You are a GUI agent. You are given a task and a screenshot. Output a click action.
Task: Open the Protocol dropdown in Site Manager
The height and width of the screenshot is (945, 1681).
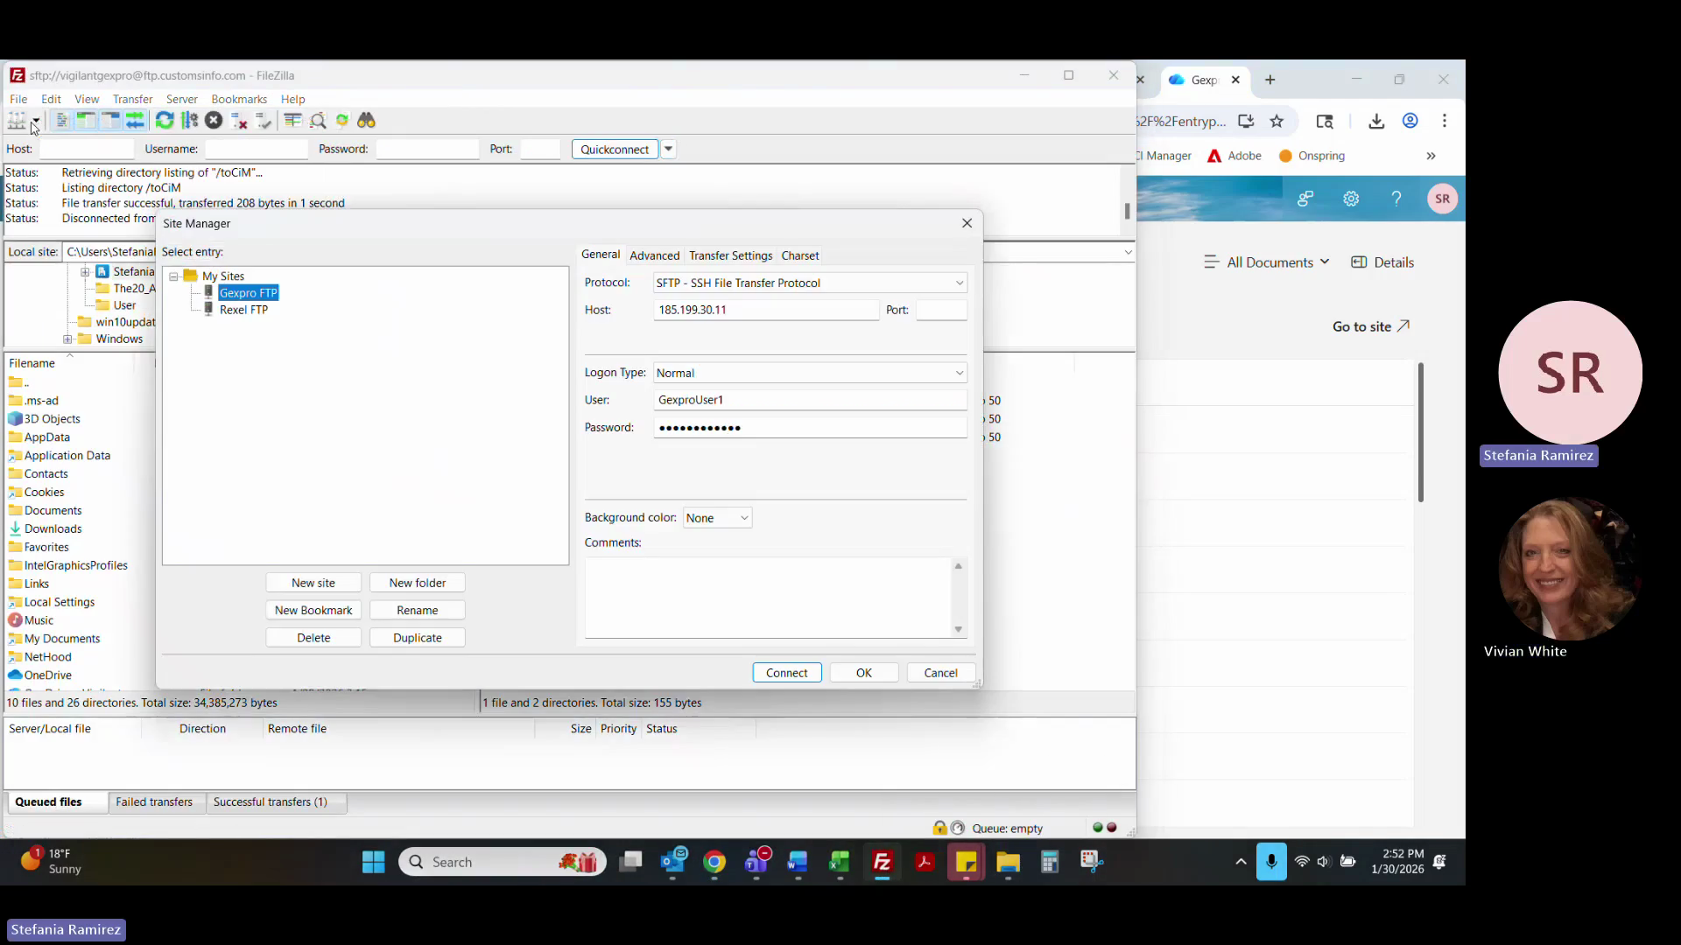[x=809, y=283]
